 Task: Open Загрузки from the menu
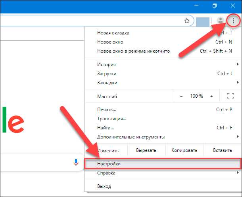(163, 74)
